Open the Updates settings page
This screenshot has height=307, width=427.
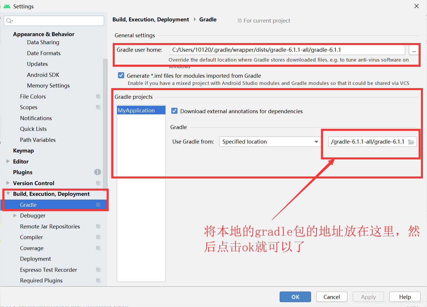[37, 64]
